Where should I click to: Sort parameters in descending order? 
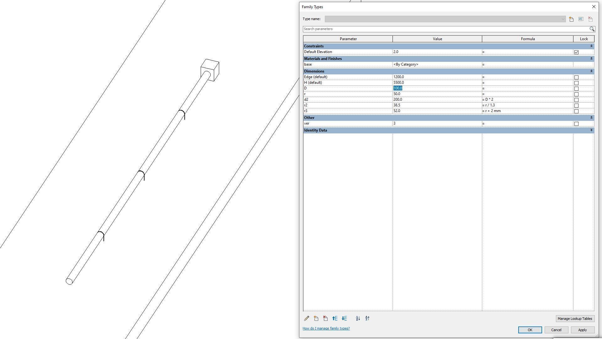click(x=367, y=318)
